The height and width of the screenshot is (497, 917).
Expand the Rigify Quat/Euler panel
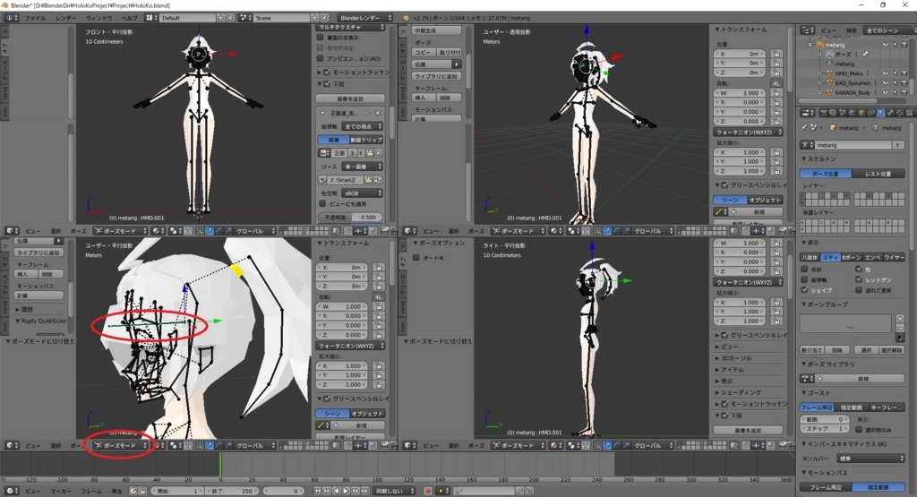(41, 321)
